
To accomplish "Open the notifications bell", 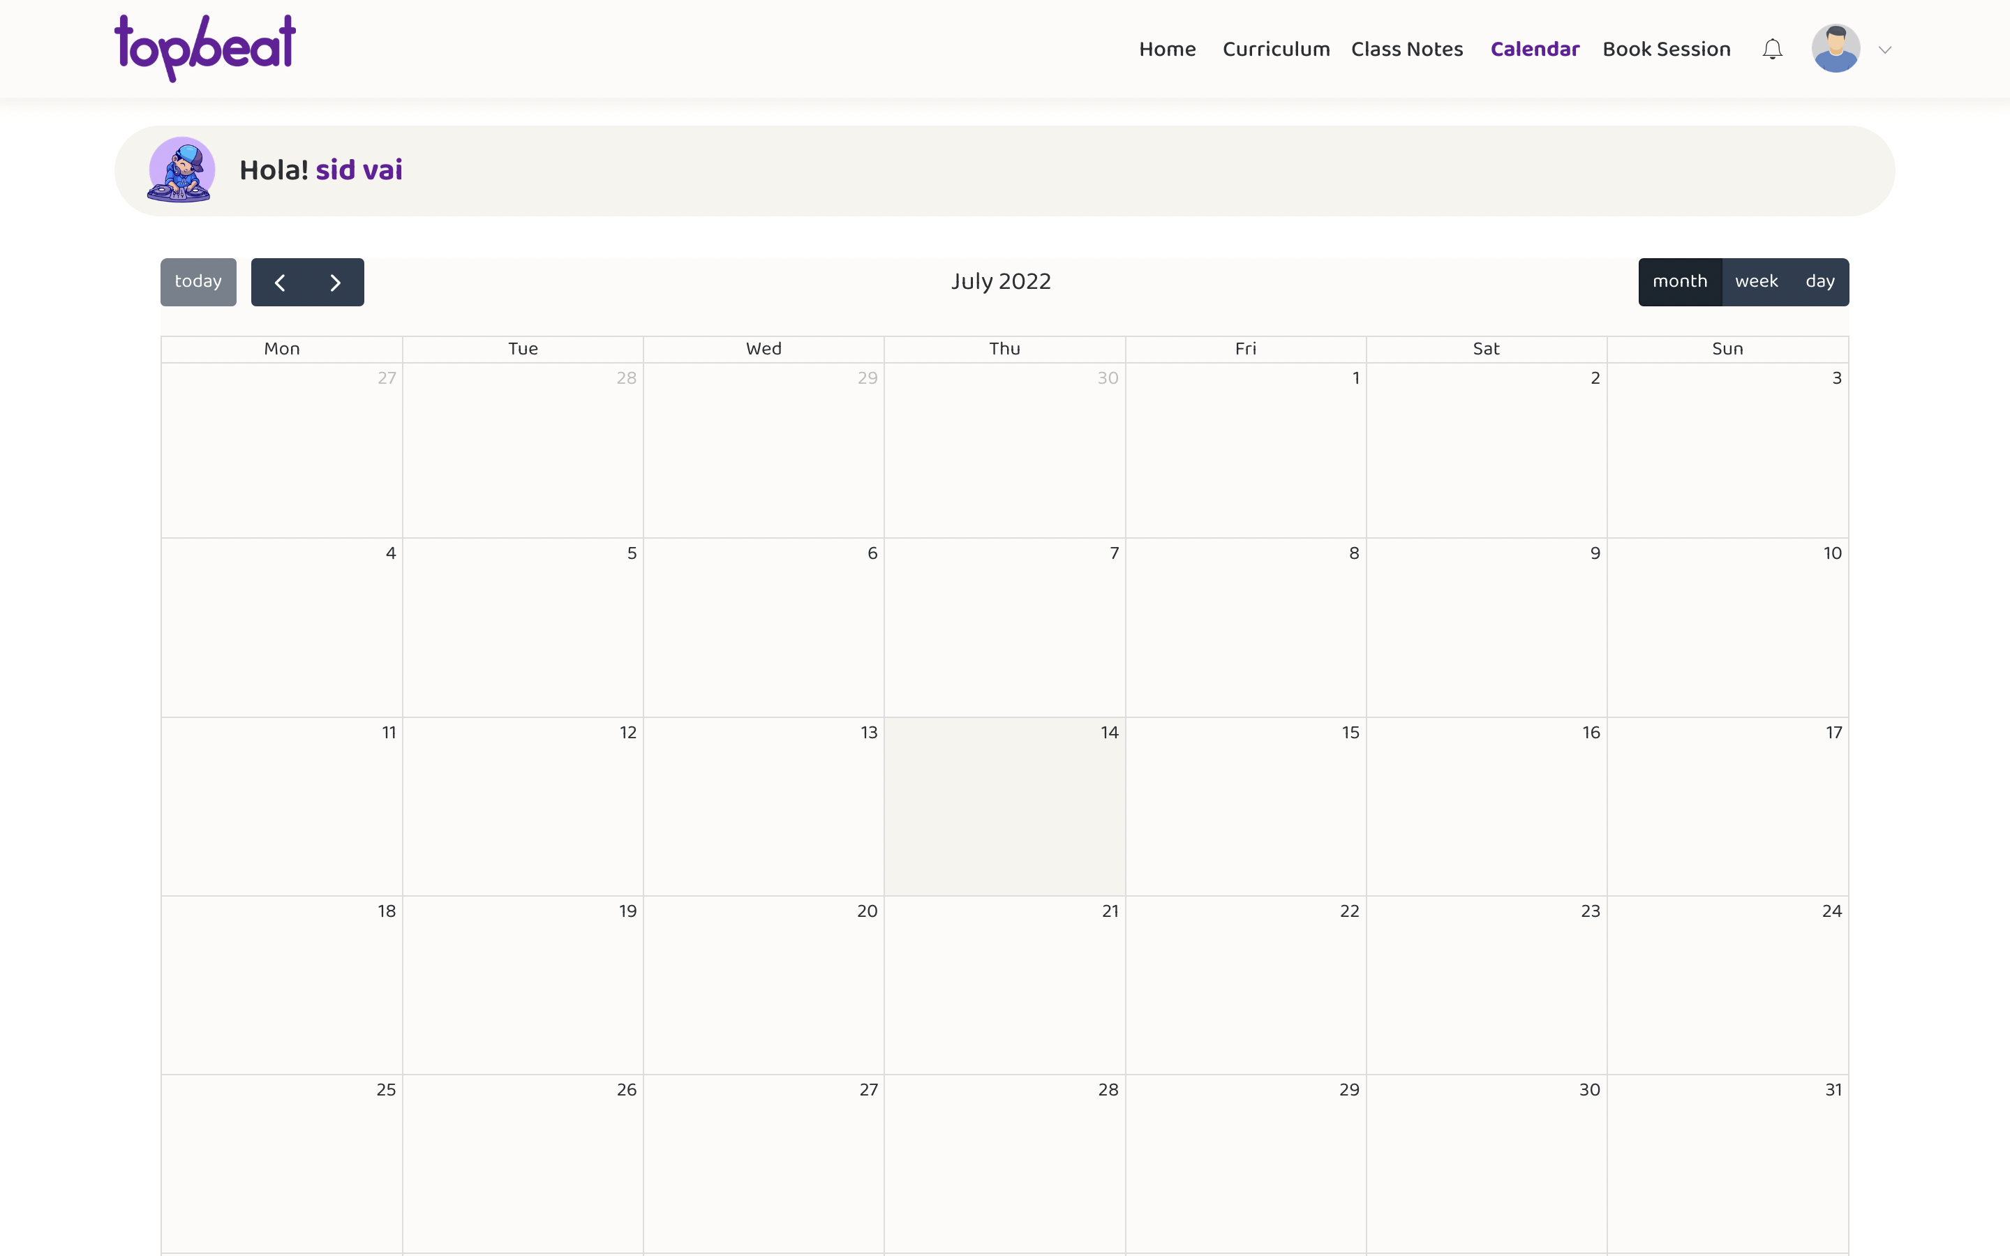I will (x=1773, y=50).
